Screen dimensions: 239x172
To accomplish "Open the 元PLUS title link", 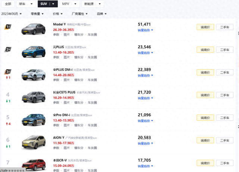I will 59,47.
